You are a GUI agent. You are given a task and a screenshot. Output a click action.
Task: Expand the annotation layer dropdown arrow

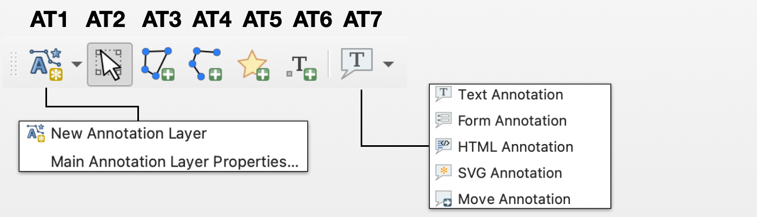tap(77, 64)
